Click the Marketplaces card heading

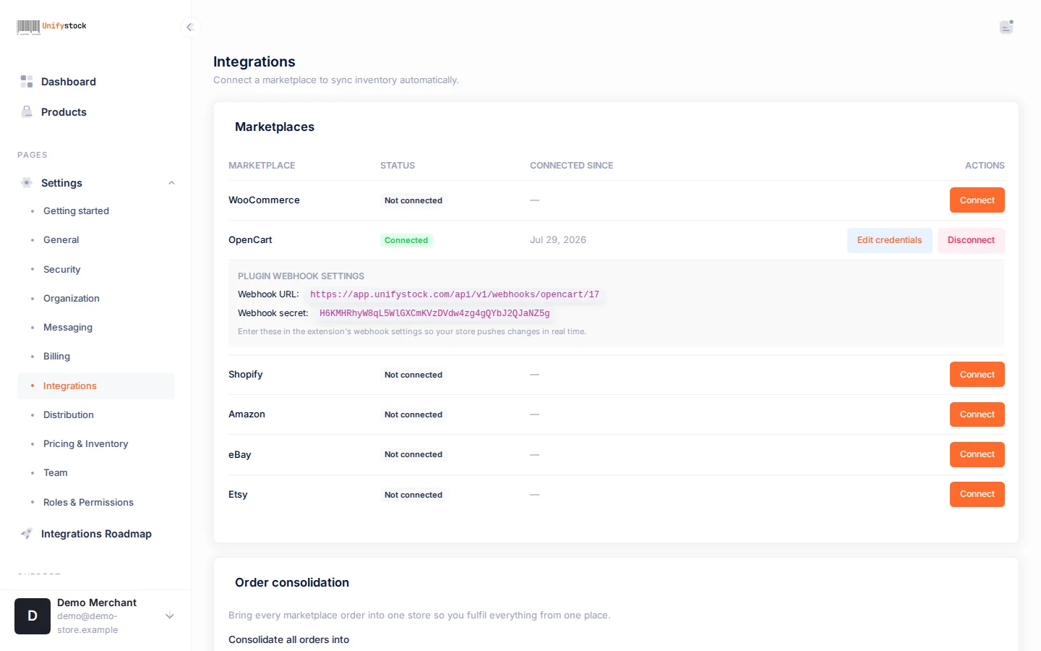pyautogui.click(x=275, y=127)
